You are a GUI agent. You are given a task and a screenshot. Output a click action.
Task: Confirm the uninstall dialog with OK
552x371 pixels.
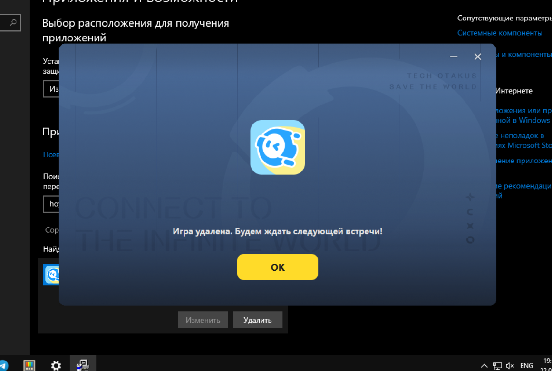coord(277,267)
